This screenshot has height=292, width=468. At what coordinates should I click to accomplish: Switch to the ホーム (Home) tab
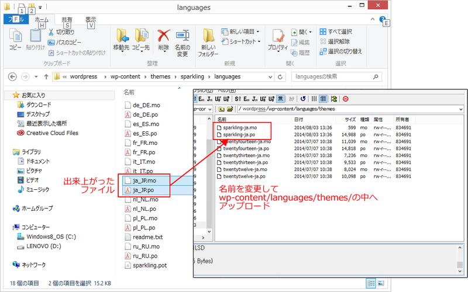tap(41, 19)
